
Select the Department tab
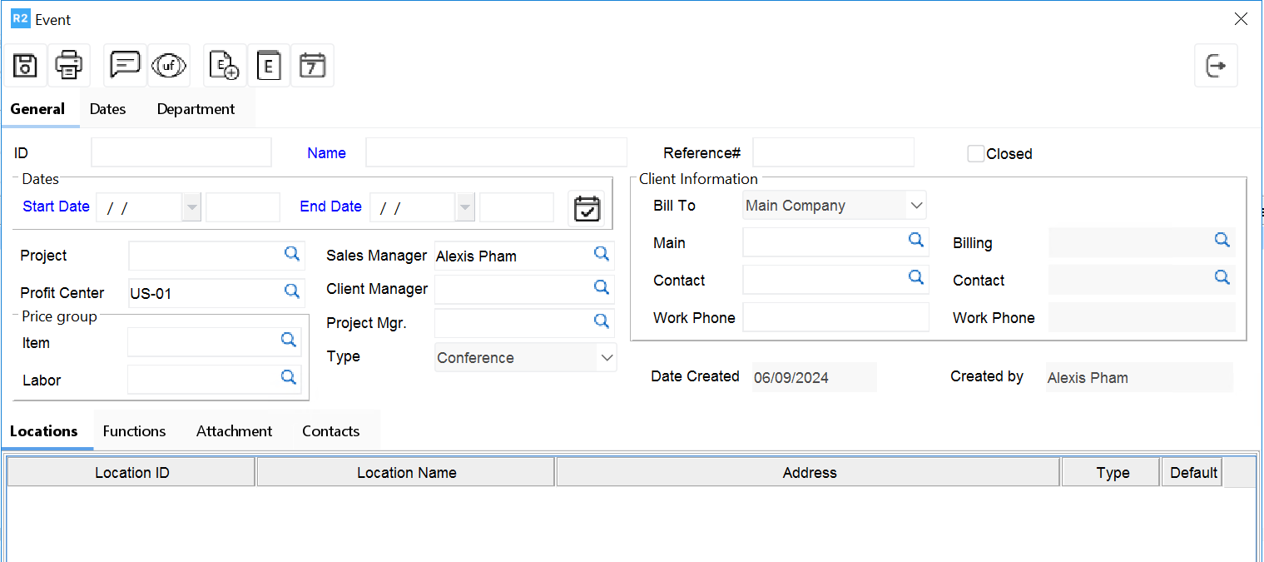pos(196,109)
